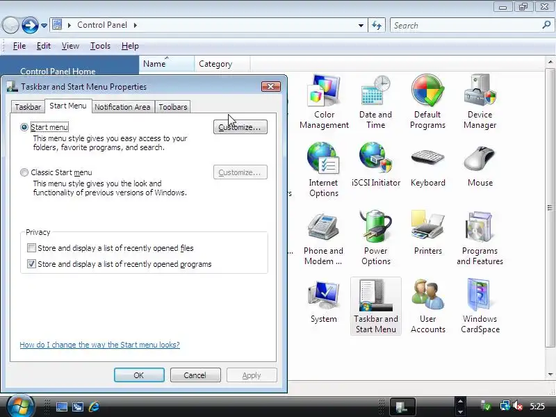Go to Control Panel Home
Viewport: 556px width, 417px height.
[58, 72]
